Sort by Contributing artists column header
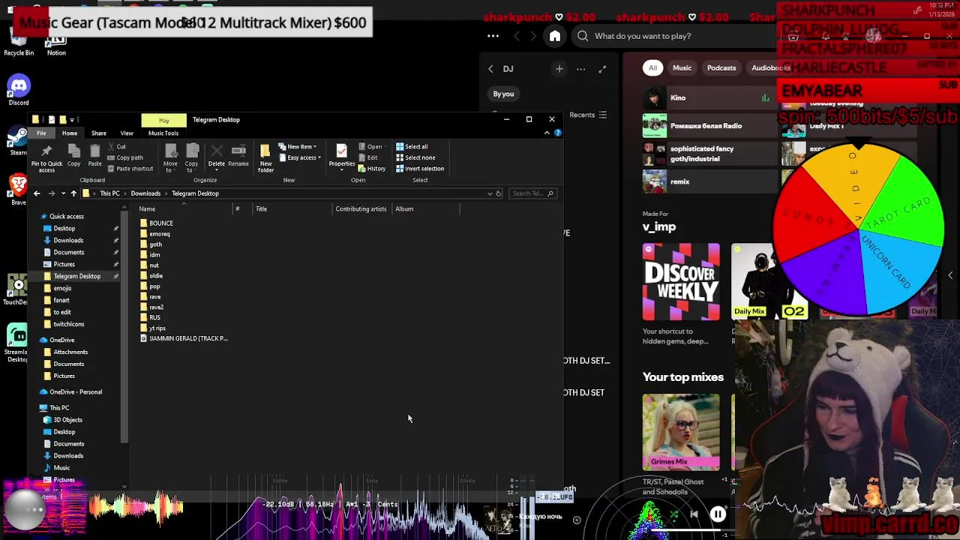The width and height of the screenshot is (960, 540). click(361, 209)
